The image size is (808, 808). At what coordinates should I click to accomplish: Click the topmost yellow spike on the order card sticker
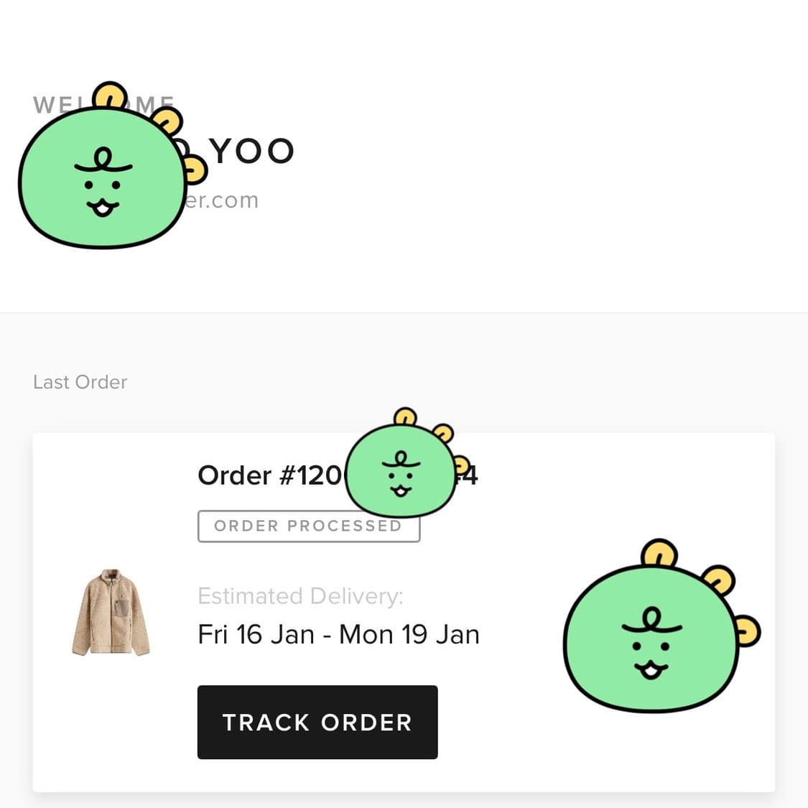[x=659, y=552]
